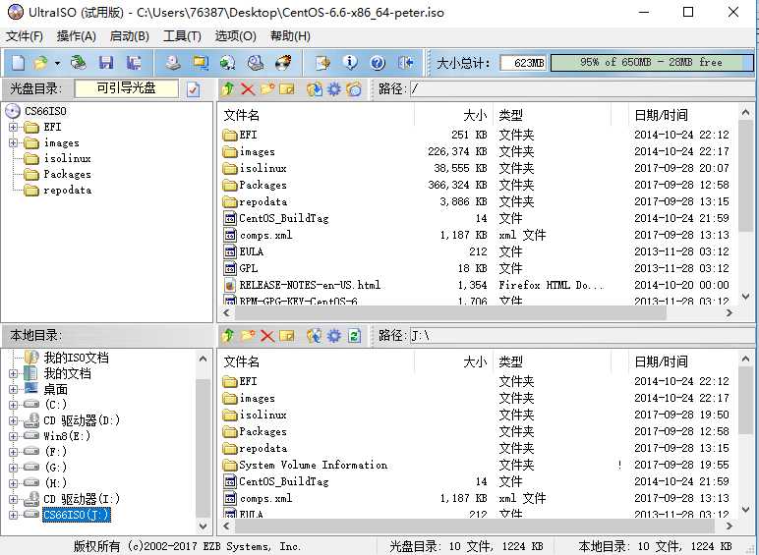Click red X Delete icon in local pane
This screenshot has width=759, height=555.
click(267, 336)
